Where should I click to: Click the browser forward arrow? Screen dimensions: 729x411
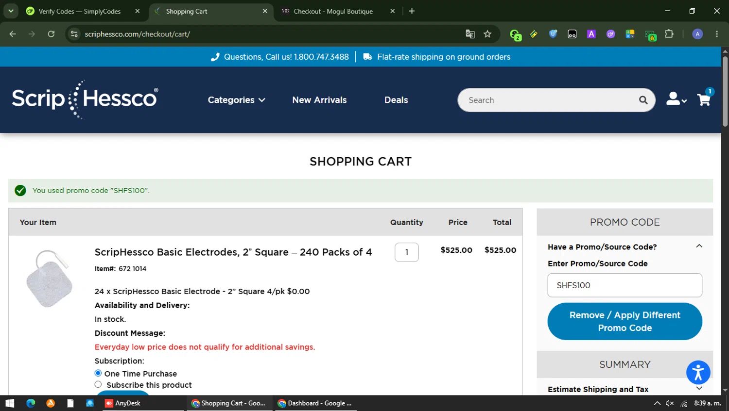click(32, 34)
